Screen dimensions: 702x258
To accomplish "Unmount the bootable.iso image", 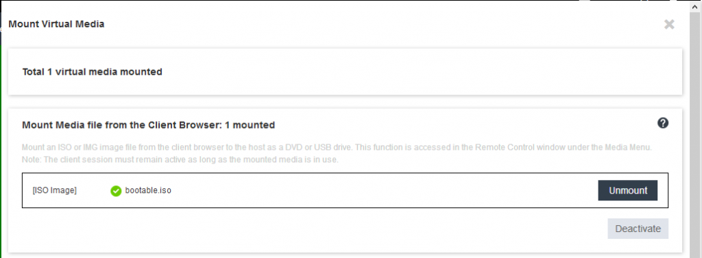I will (x=628, y=190).
